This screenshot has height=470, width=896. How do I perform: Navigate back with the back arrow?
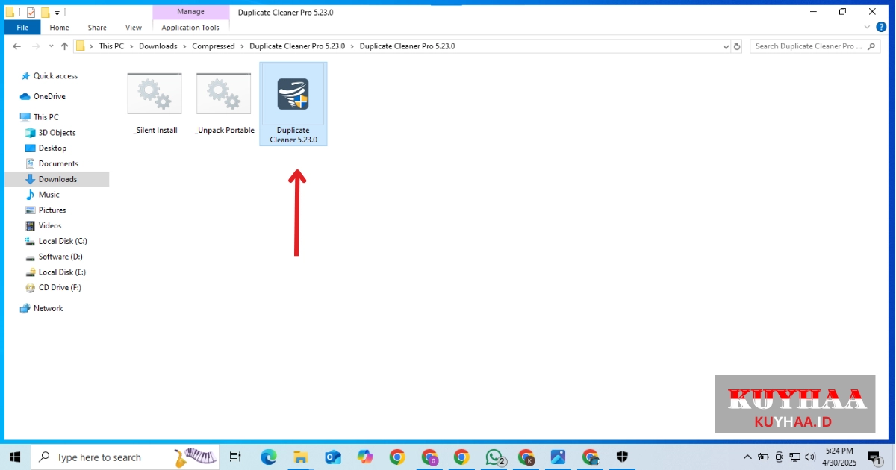pyautogui.click(x=16, y=46)
